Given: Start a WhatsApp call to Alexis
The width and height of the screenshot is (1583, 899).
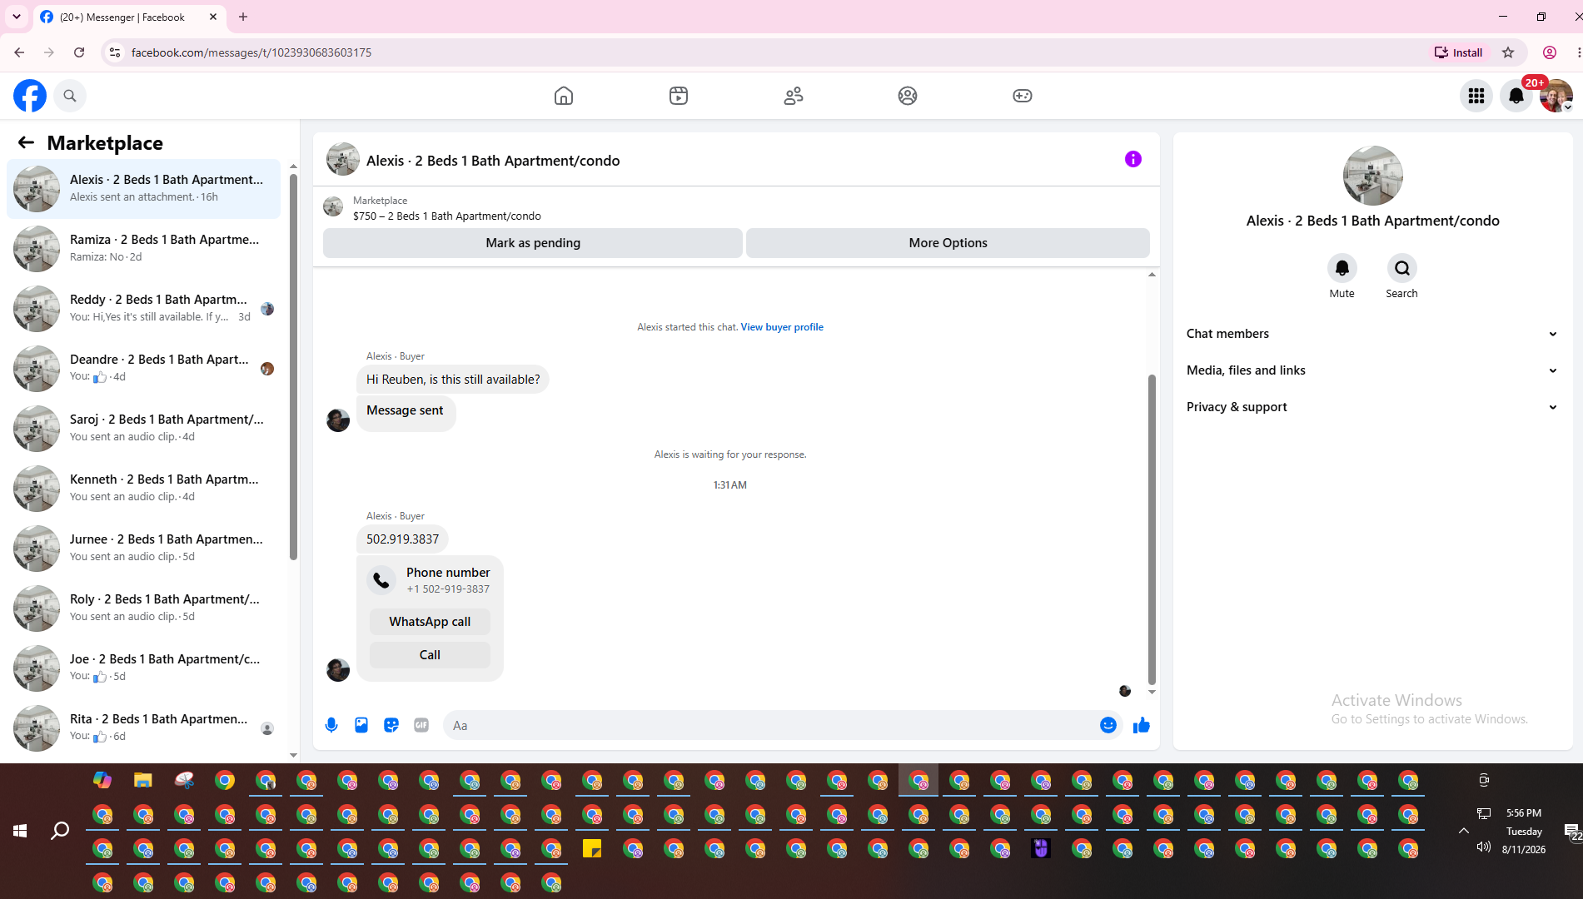Looking at the screenshot, I should coord(430,622).
